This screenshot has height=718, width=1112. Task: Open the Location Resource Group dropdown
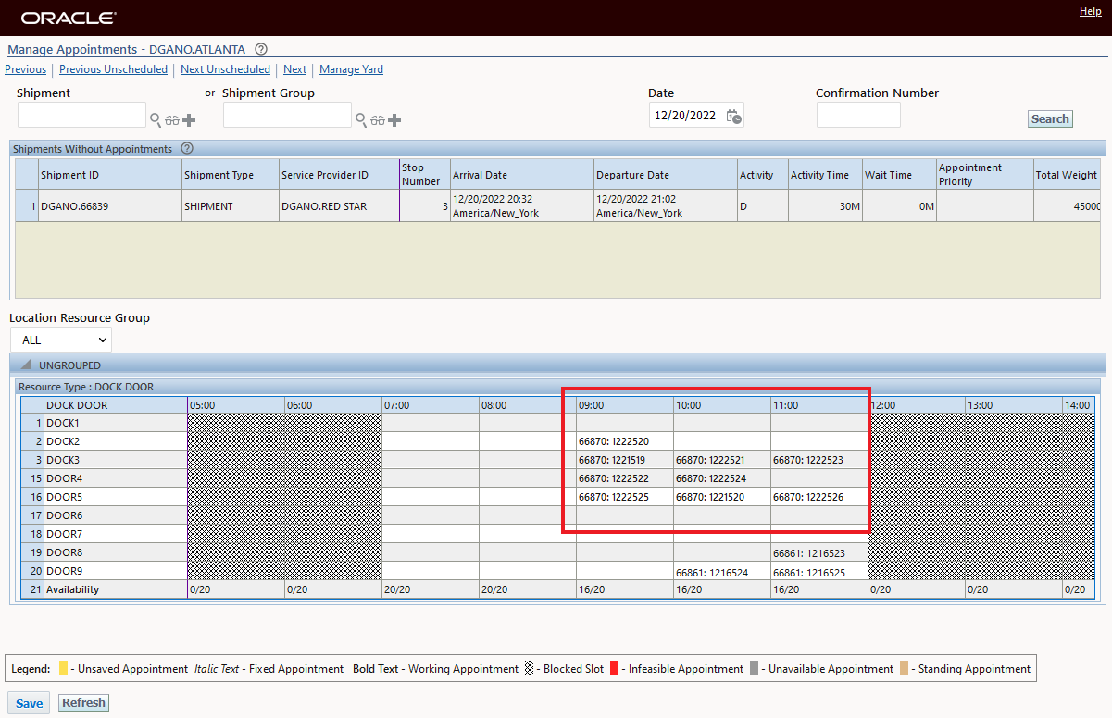[61, 340]
